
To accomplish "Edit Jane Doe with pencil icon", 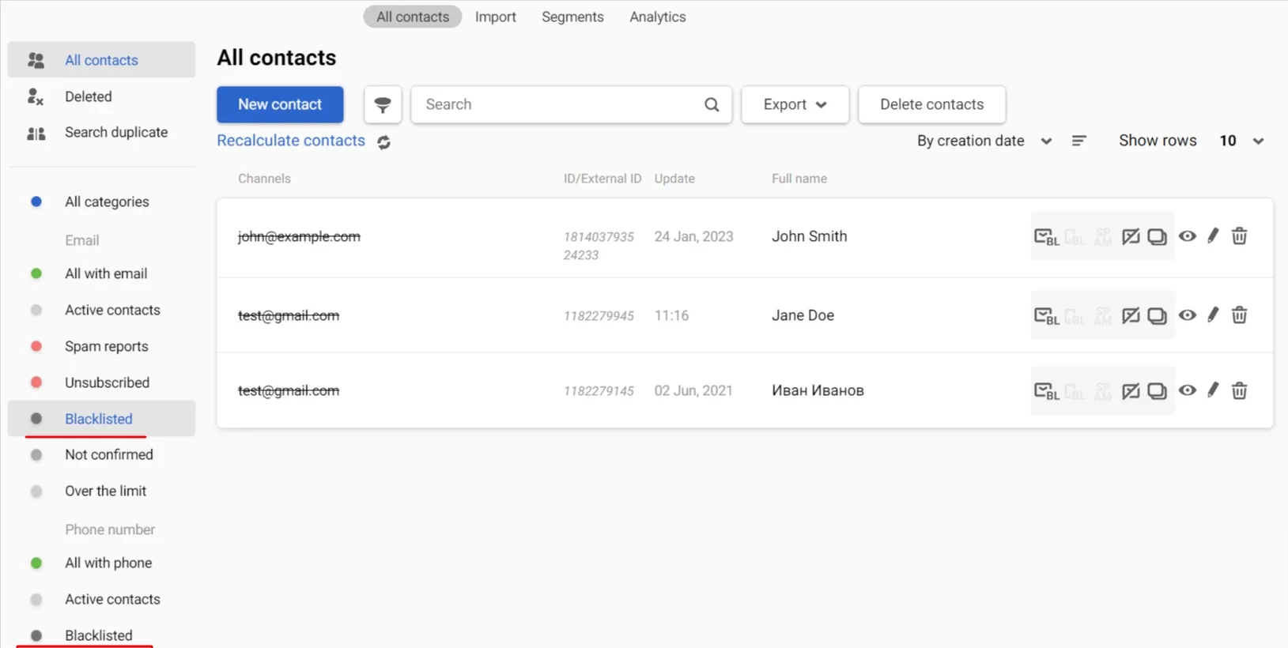I will point(1213,315).
